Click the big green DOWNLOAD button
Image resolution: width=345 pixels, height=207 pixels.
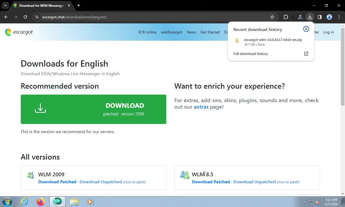point(94,109)
